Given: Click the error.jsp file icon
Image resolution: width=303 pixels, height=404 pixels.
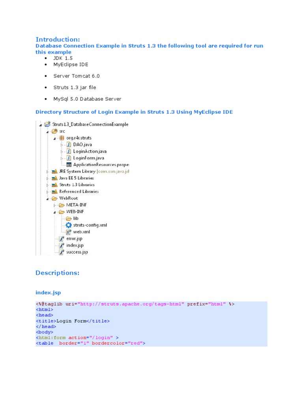Looking at the screenshot, I should (62, 239).
